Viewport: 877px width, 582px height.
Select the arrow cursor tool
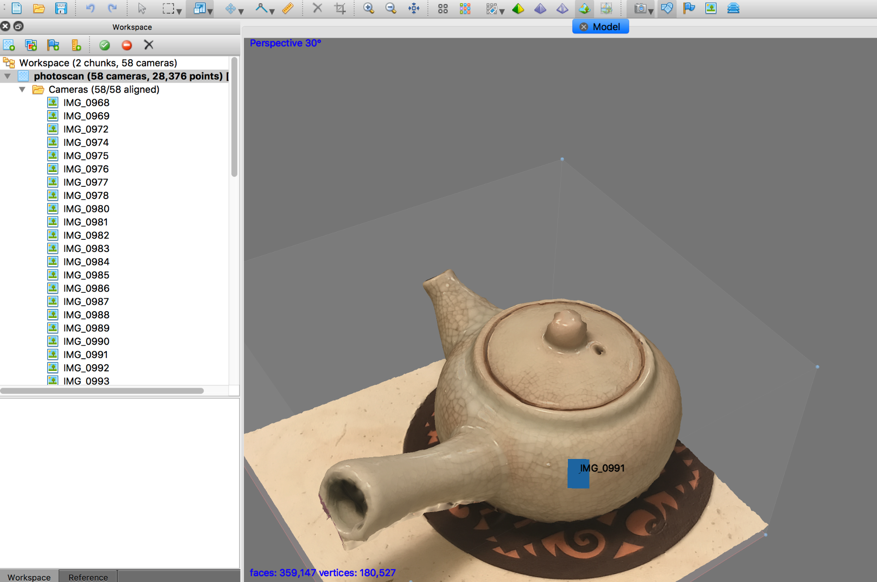[142, 8]
